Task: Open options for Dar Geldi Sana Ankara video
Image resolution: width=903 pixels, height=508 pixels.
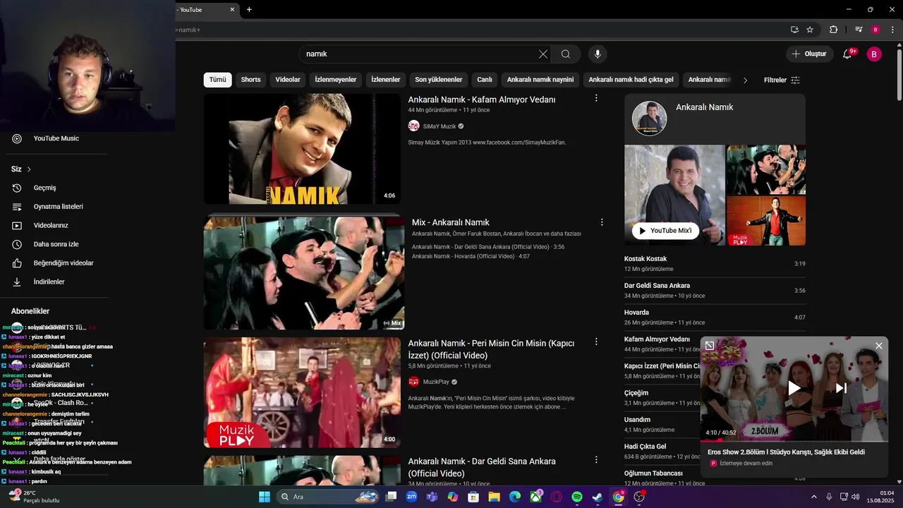Action: (x=596, y=459)
